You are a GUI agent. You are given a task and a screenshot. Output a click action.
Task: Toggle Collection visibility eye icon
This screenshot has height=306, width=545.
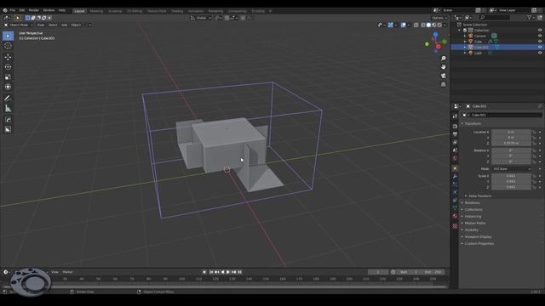(x=540, y=31)
